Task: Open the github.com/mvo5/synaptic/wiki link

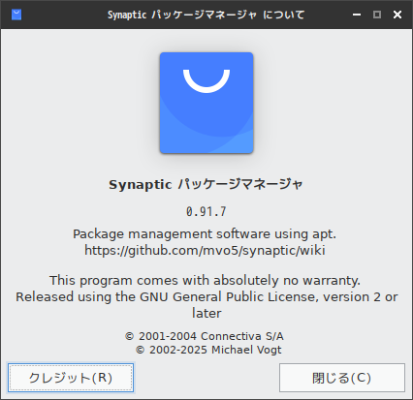Action: coord(205,250)
